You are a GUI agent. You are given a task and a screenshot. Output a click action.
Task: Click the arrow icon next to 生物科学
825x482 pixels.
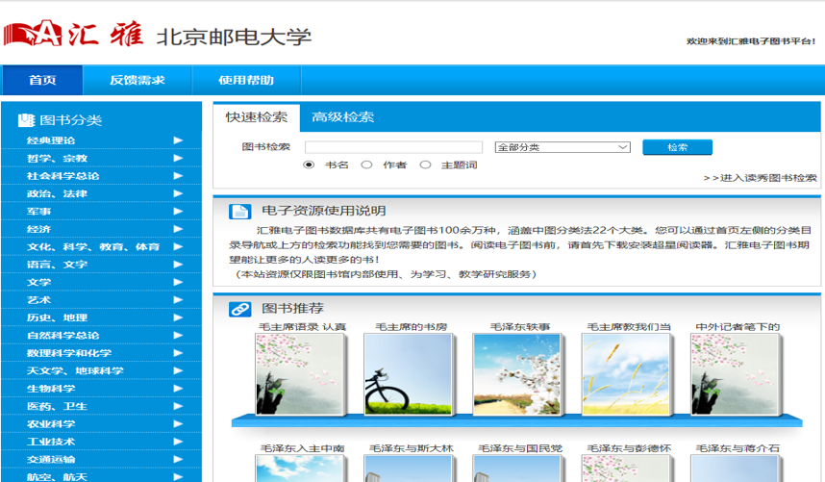coord(178,388)
